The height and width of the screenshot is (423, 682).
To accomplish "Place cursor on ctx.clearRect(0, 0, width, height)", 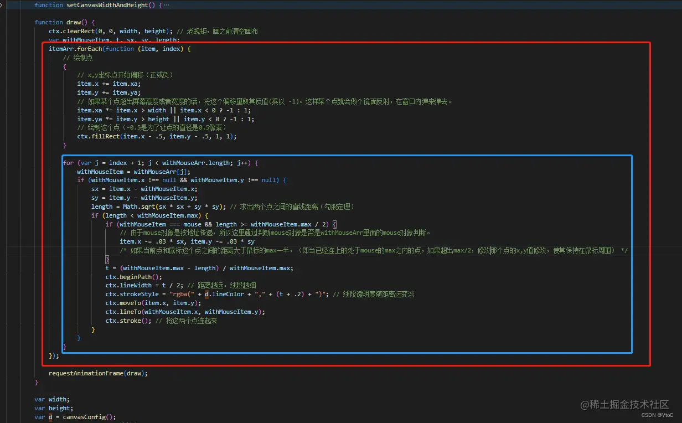I will point(109,31).
